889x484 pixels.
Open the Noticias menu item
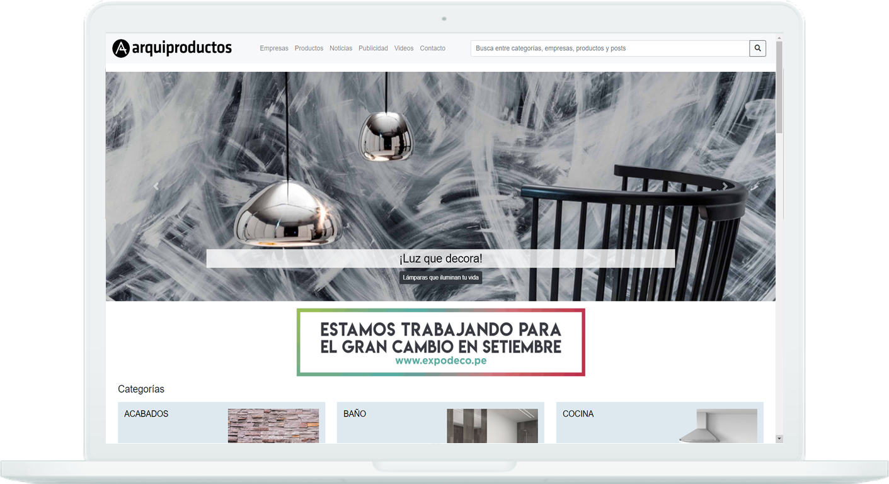click(x=341, y=48)
